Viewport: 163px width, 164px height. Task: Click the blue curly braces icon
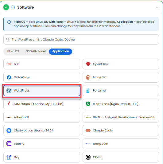(13, 7)
